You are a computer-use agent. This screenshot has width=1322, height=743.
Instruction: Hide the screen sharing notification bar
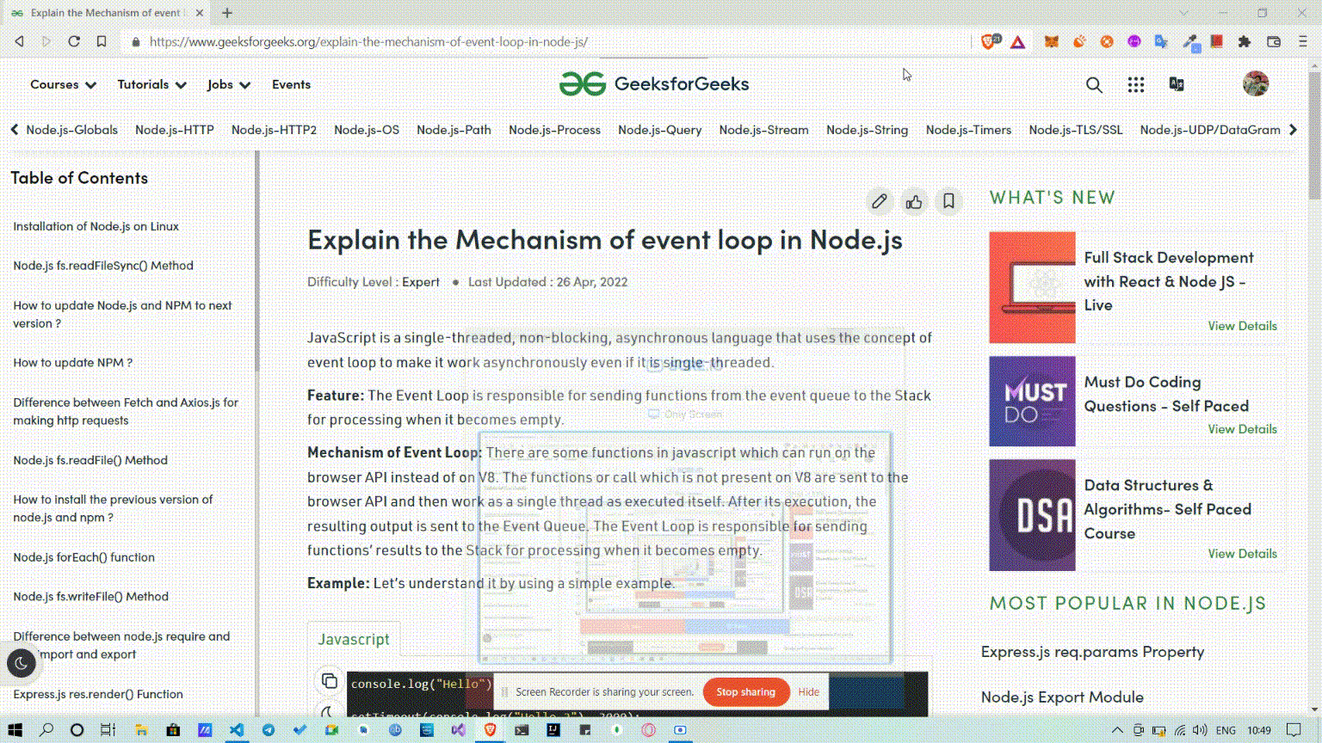click(808, 692)
